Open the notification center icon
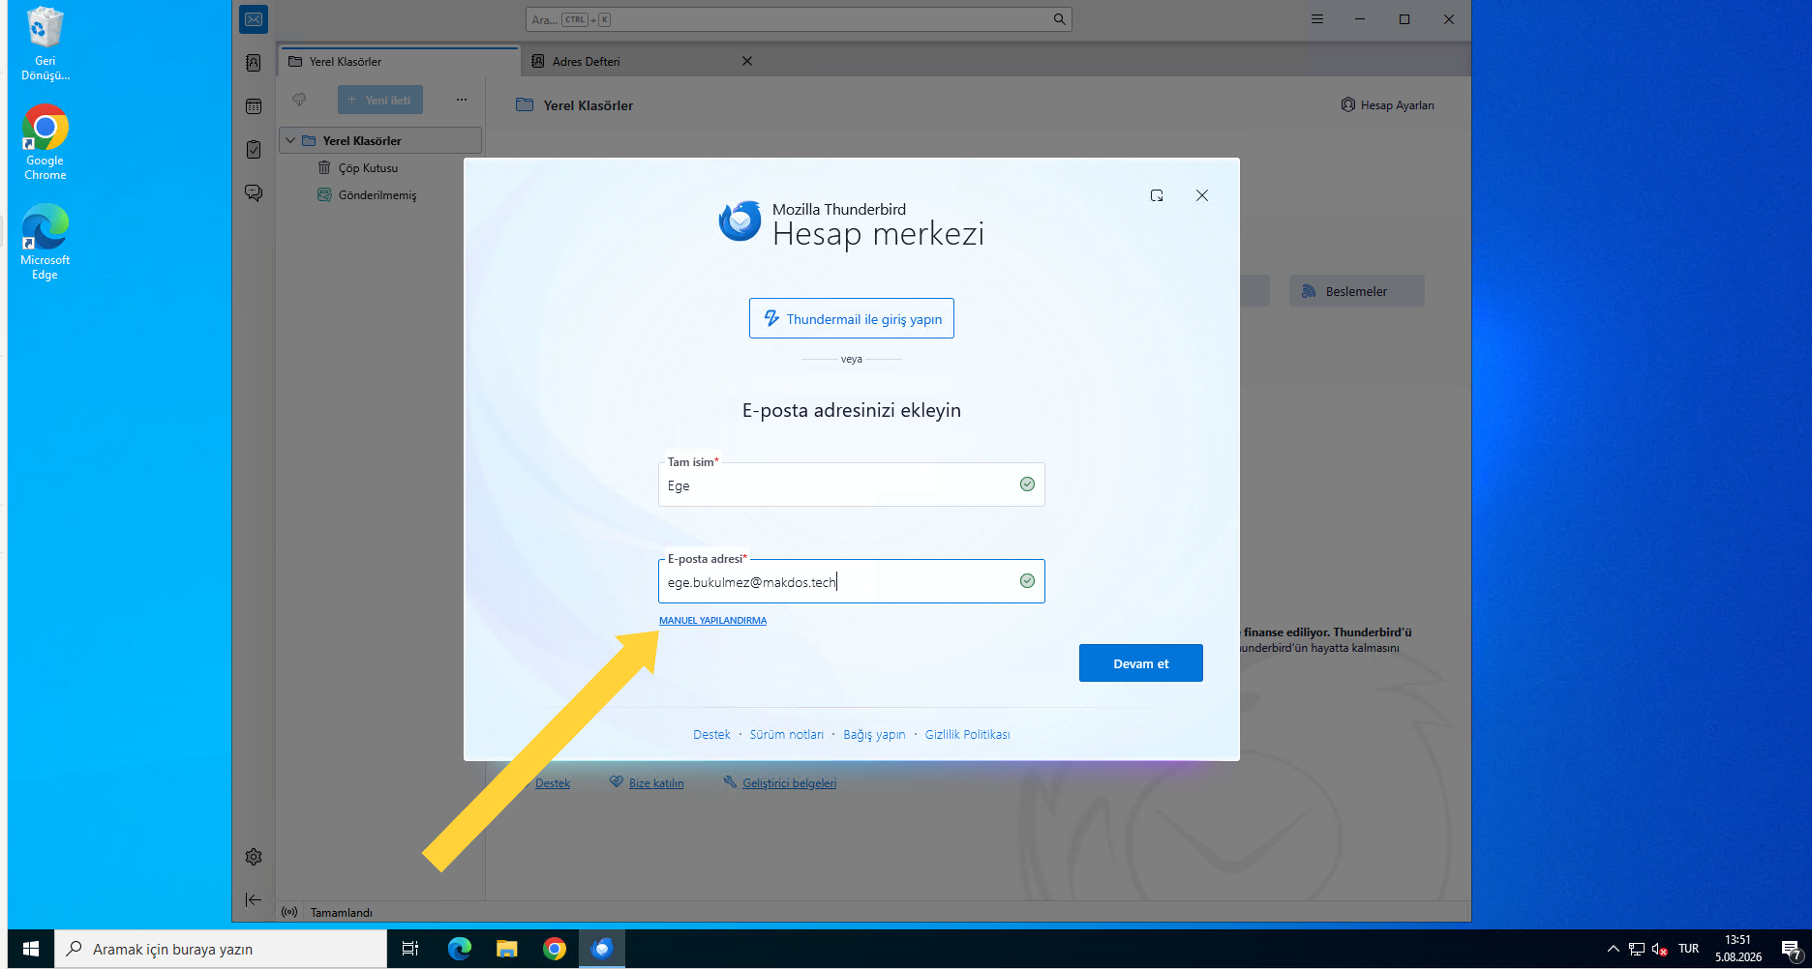This screenshot has height=969, width=1812. point(1791,949)
